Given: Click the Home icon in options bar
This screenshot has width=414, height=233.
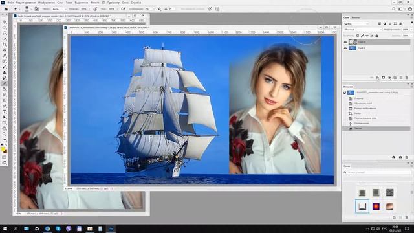Looking at the screenshot, I should coord(6,9).
